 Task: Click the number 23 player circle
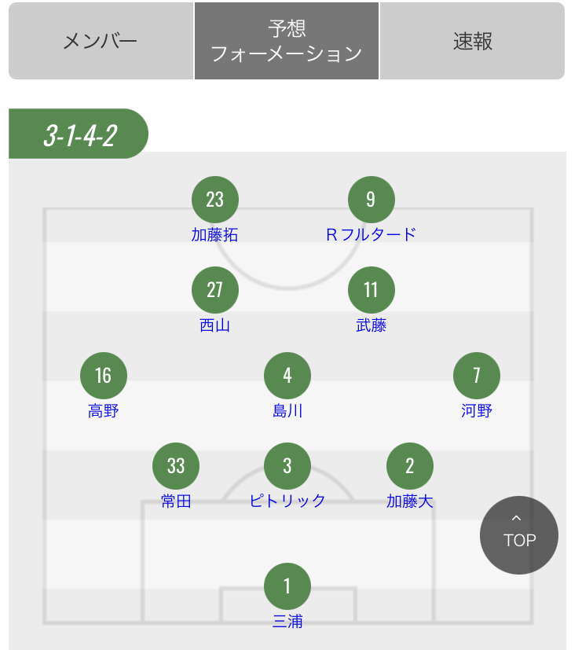click(x=215, y=200)
